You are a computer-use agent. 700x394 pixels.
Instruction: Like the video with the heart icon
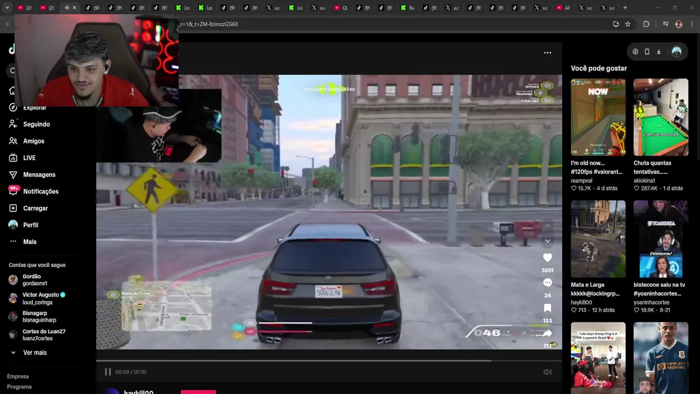click(547, 258)
